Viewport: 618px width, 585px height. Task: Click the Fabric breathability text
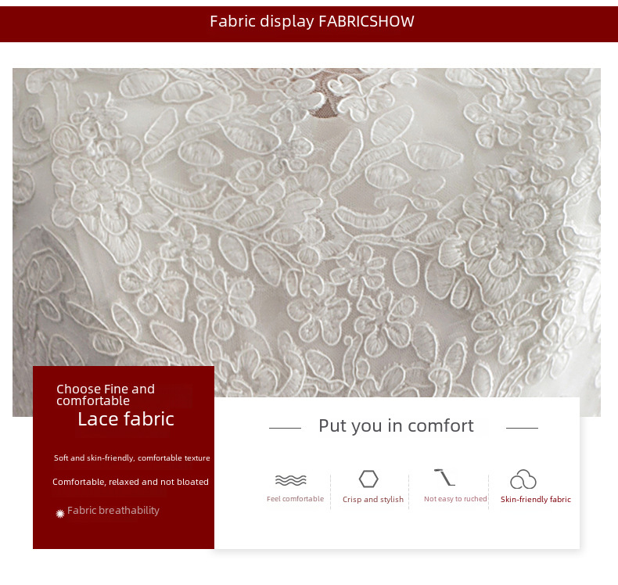(x=113, y=511)
